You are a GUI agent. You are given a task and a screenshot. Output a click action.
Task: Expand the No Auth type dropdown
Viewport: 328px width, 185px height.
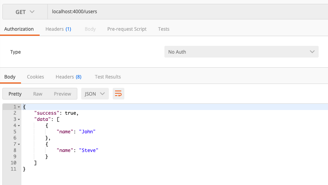click(x=241, y=52)
